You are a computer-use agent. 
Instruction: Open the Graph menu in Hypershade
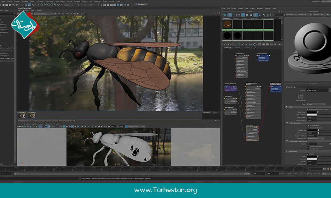[252, 8]
